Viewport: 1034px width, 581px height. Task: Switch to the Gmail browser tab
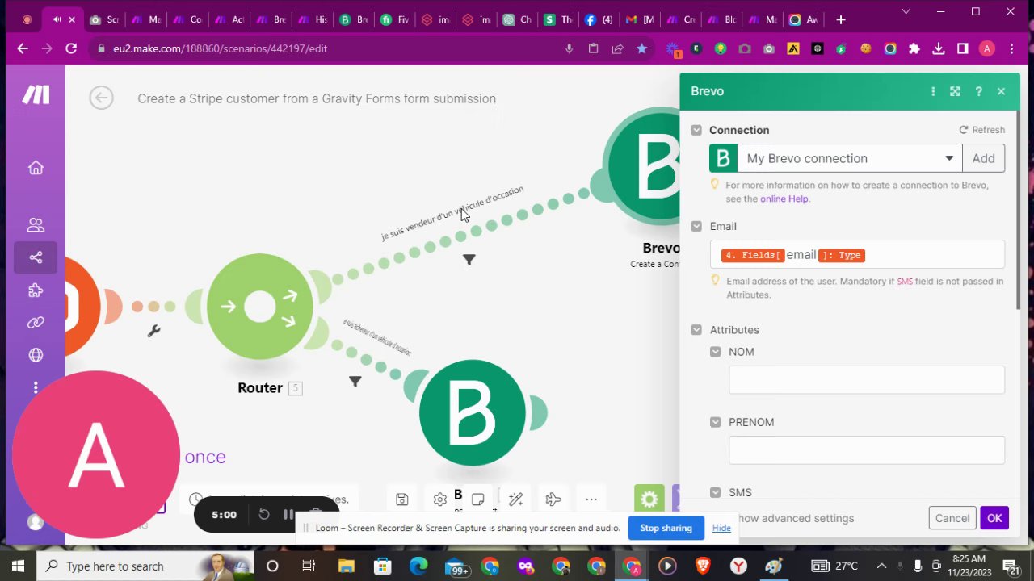(x=639, y=19)
